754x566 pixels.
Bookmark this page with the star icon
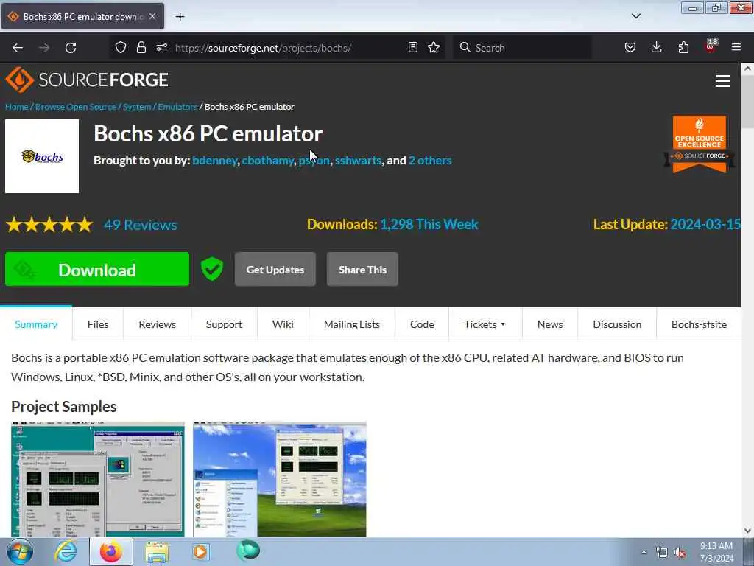click(434, 47)
